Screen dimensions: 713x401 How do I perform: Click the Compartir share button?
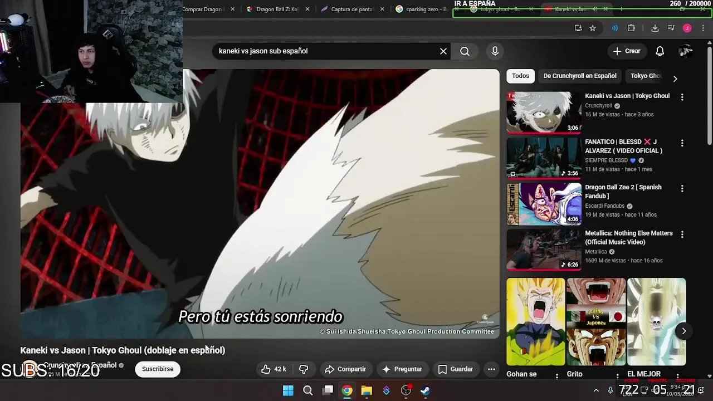click(x=345, y=369)
